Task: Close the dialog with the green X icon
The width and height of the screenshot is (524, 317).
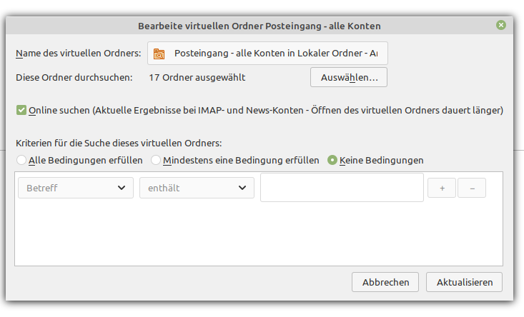Action: tap(500, 25)
